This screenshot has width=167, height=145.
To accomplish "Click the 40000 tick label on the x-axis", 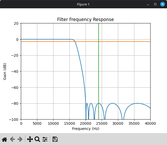I will pos(150,123).
